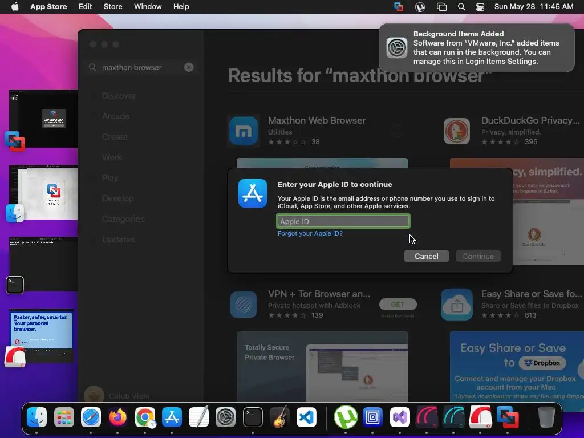Launch VMware Fusion from the Dock
Image resolution: width=584 pixels, height=438 pixels.
(x=507, y=417)
